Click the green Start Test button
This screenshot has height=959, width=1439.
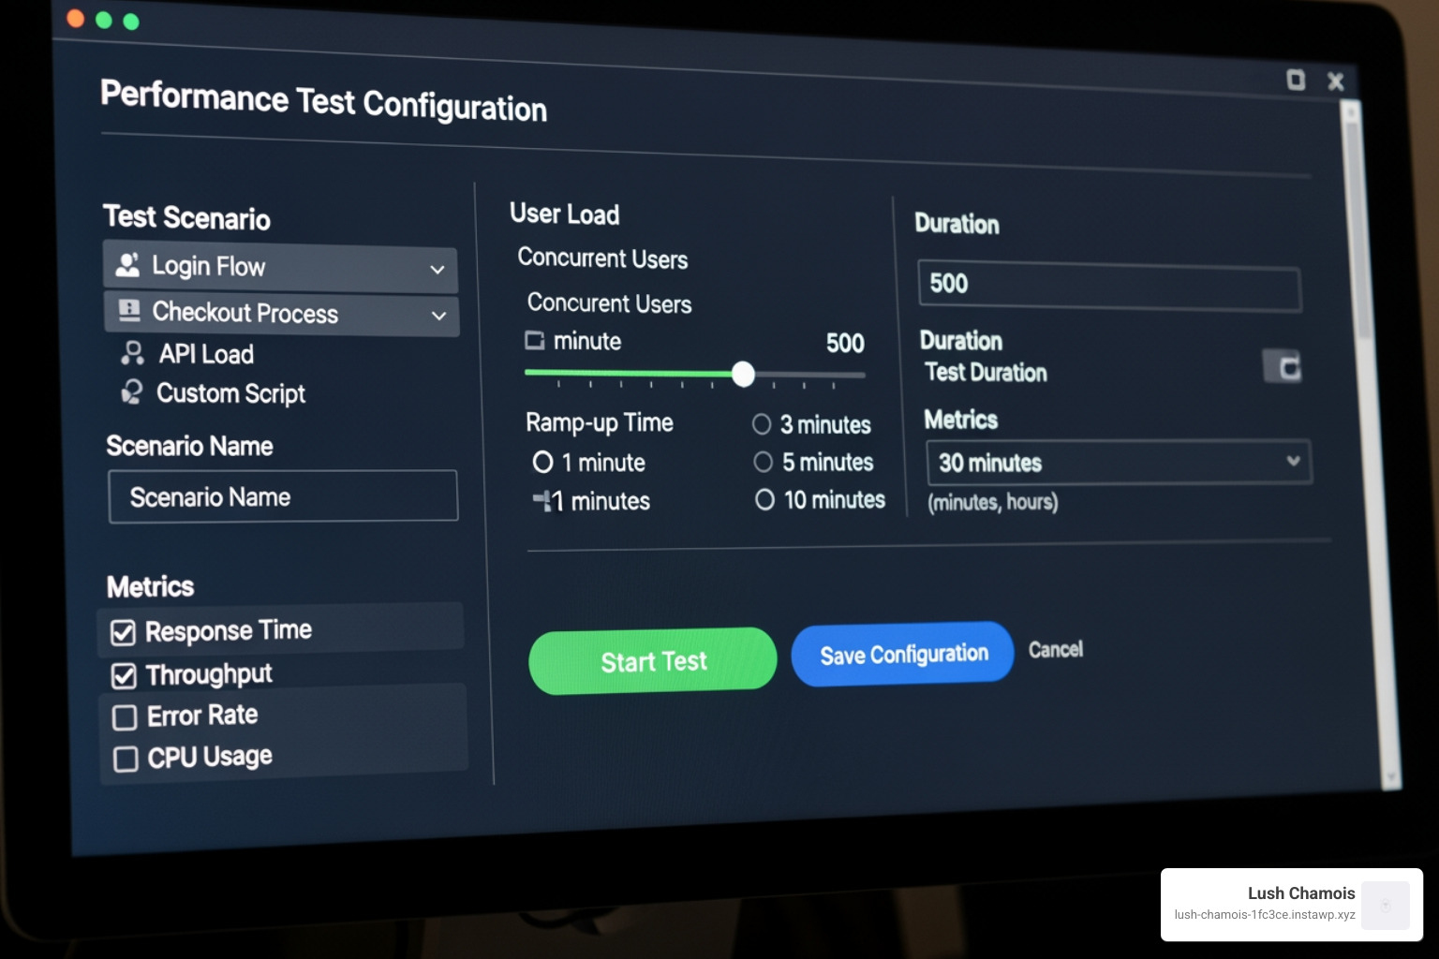(x=653, y=661)
